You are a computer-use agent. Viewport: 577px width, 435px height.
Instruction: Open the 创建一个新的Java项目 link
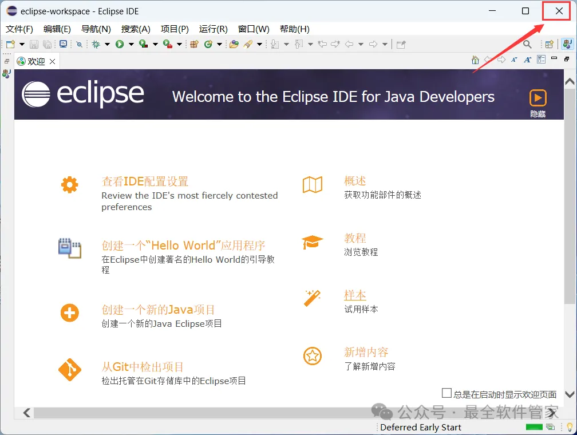[158, 310]
